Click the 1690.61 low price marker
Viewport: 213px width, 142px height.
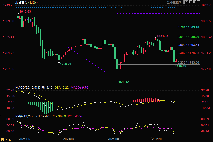coord(125,82)
